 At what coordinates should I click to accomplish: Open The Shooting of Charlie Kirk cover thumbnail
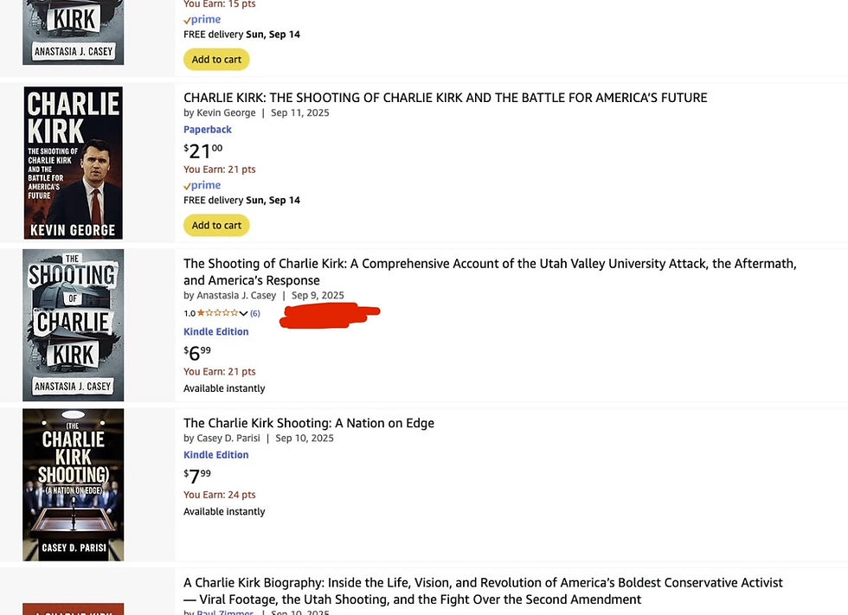pos(74,324)
